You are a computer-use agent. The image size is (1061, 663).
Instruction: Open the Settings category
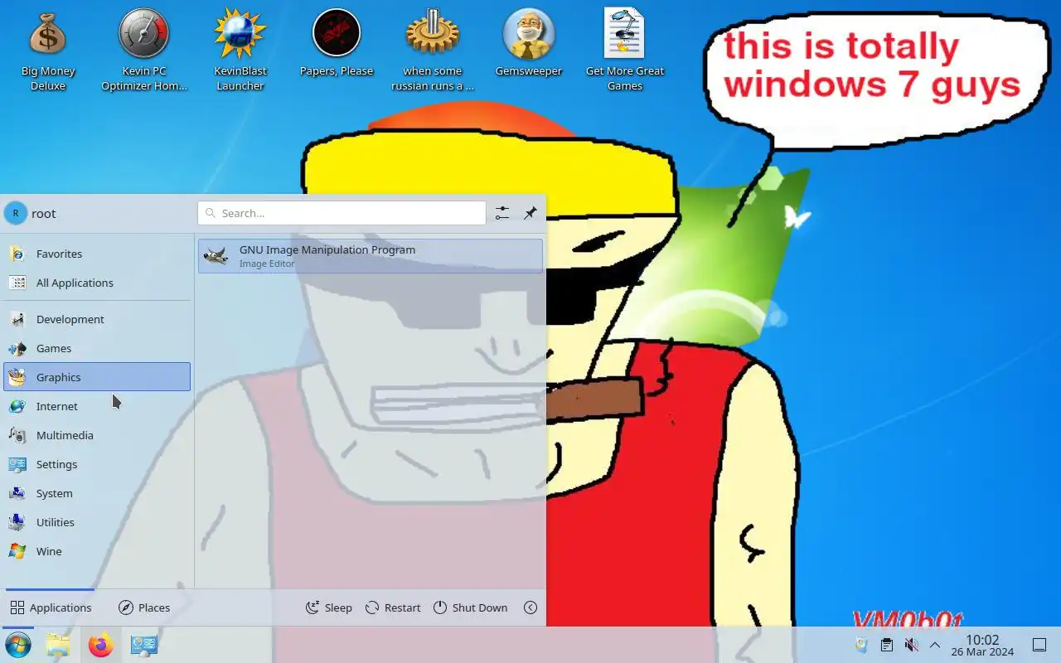tap(97, 464)
